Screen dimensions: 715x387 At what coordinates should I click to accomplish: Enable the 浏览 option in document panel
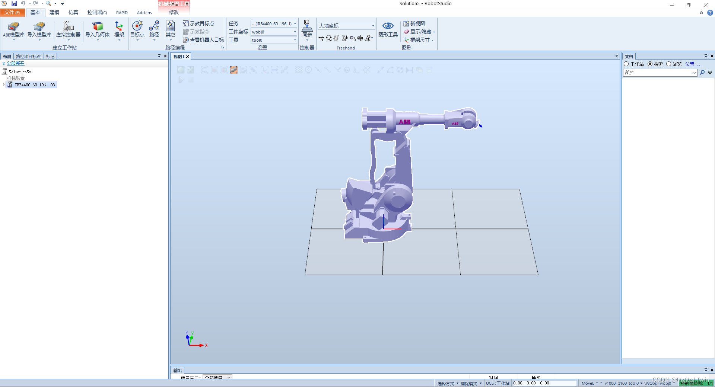coord(668,64)
